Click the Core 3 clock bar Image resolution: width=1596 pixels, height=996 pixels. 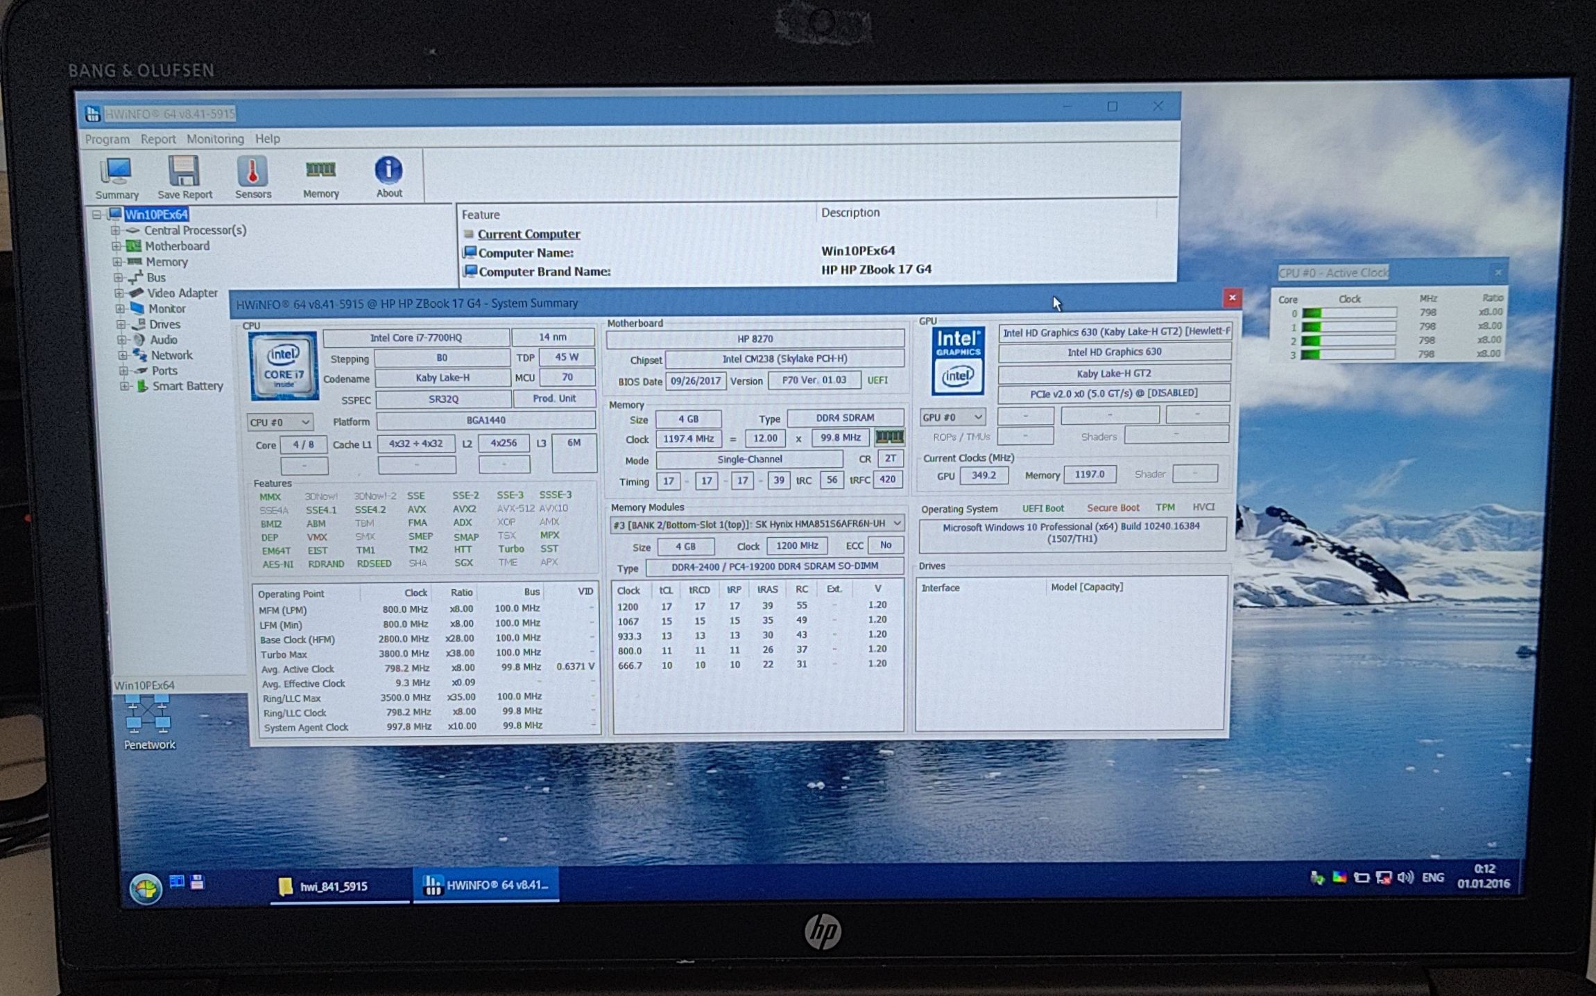tap(1349, 355)
